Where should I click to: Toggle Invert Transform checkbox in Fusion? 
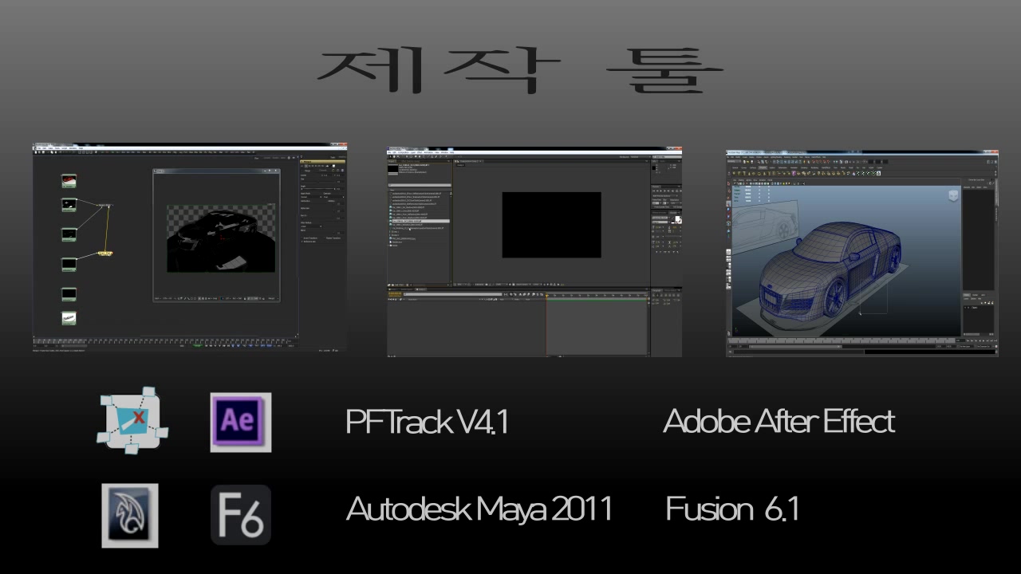point(308,238)
